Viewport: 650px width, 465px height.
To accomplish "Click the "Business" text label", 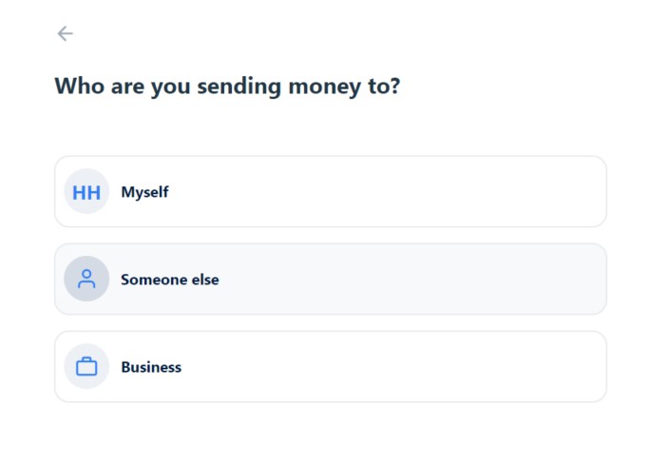I will (x=151, y=367).
